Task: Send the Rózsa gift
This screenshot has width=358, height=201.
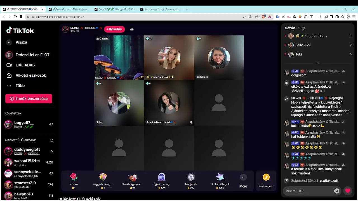Action: pyautogui.click(x=74, y=181)
